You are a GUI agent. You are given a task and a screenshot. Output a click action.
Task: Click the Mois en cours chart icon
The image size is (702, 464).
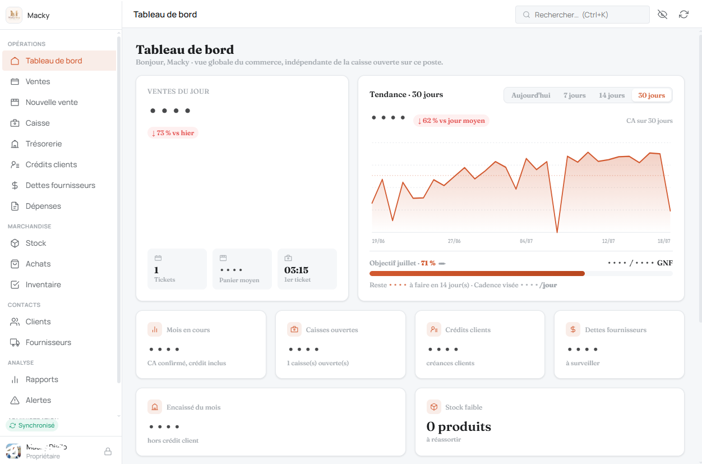[x=155, y=330]
